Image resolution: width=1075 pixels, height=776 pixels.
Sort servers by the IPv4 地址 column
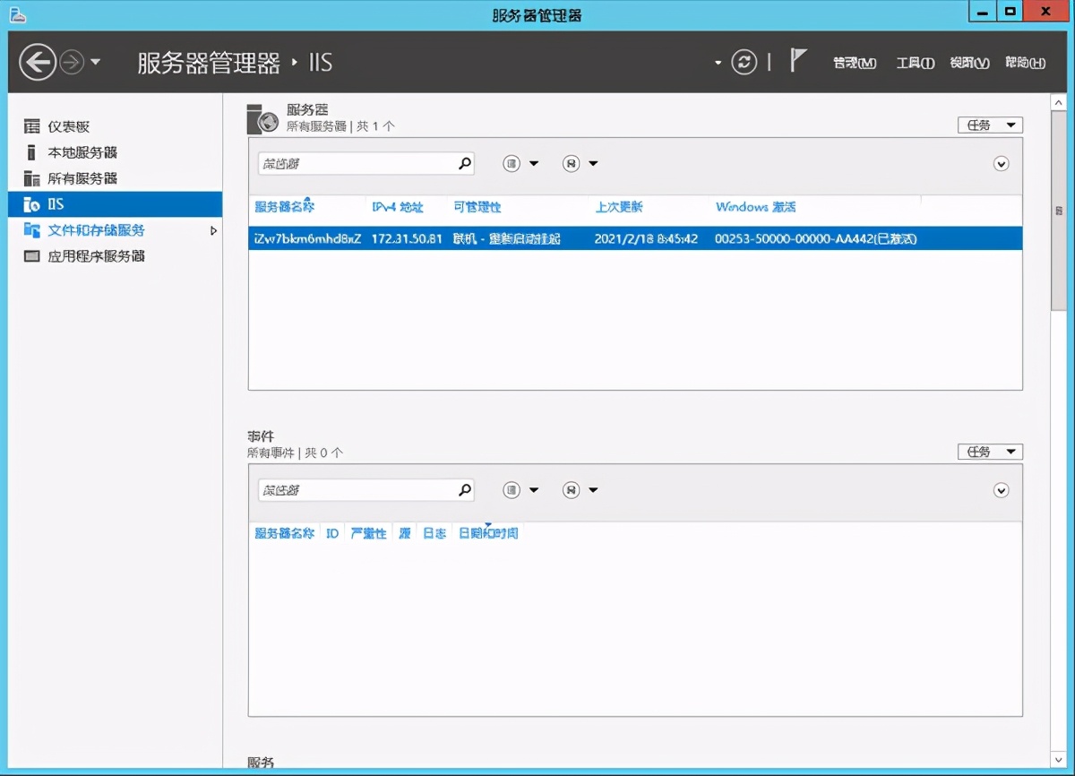coord(400,206)
